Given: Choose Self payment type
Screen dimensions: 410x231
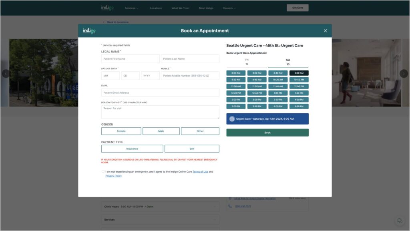Looking at the screenshot, I should [x=192, y=149].
